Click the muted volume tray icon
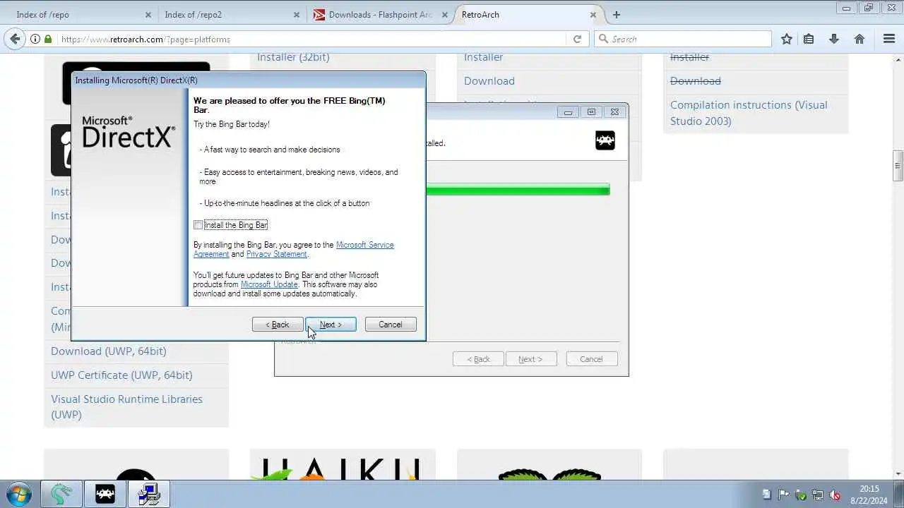The width and height of the screenshot is (904, 508). (x=835, y=495)
